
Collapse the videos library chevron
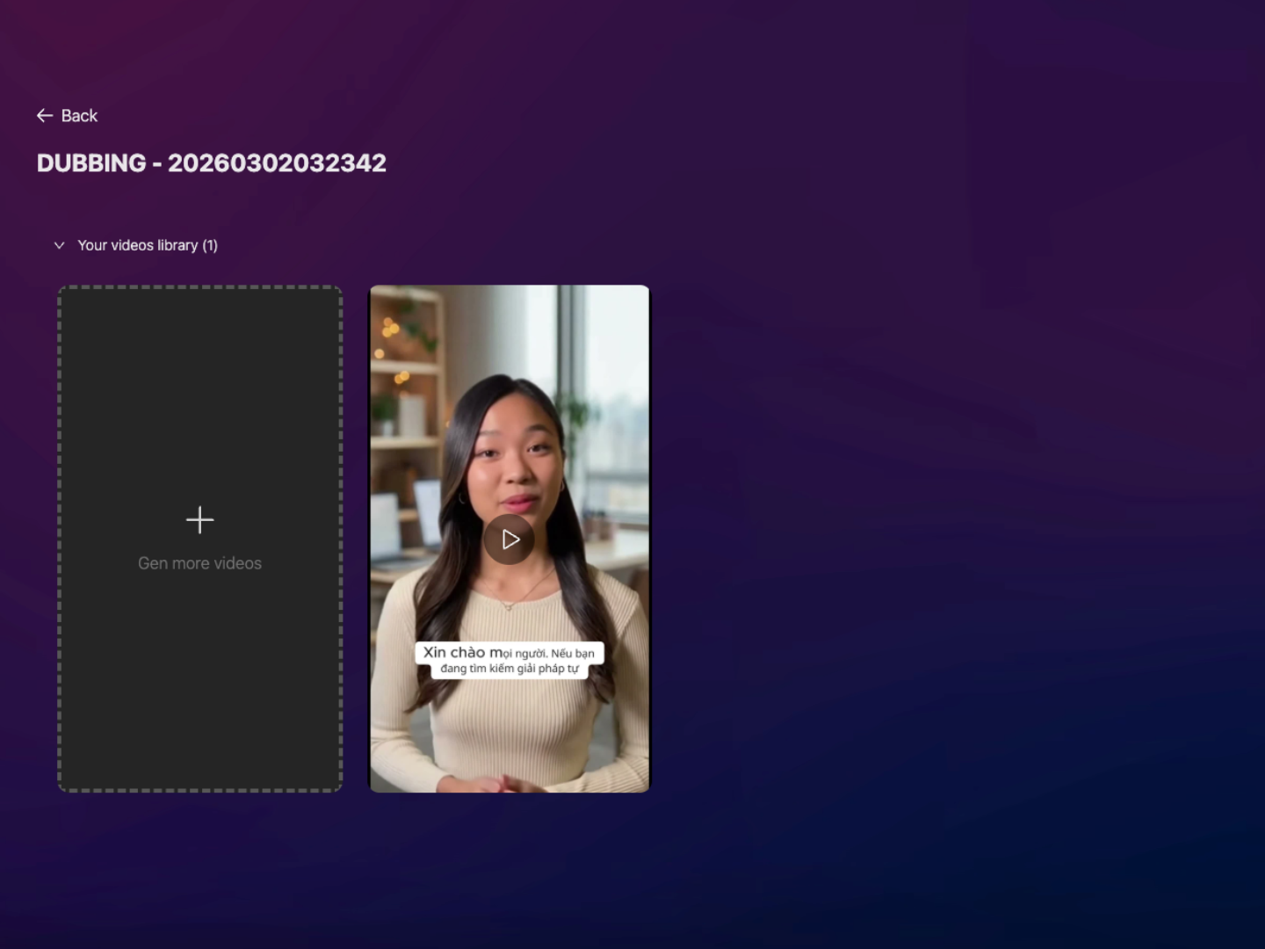[x=59, y=246]
